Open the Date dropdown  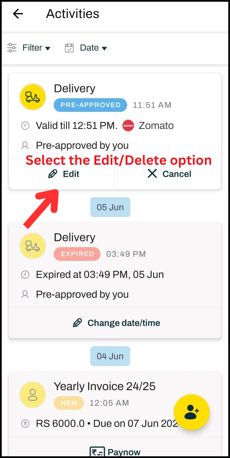coord(93,48)
